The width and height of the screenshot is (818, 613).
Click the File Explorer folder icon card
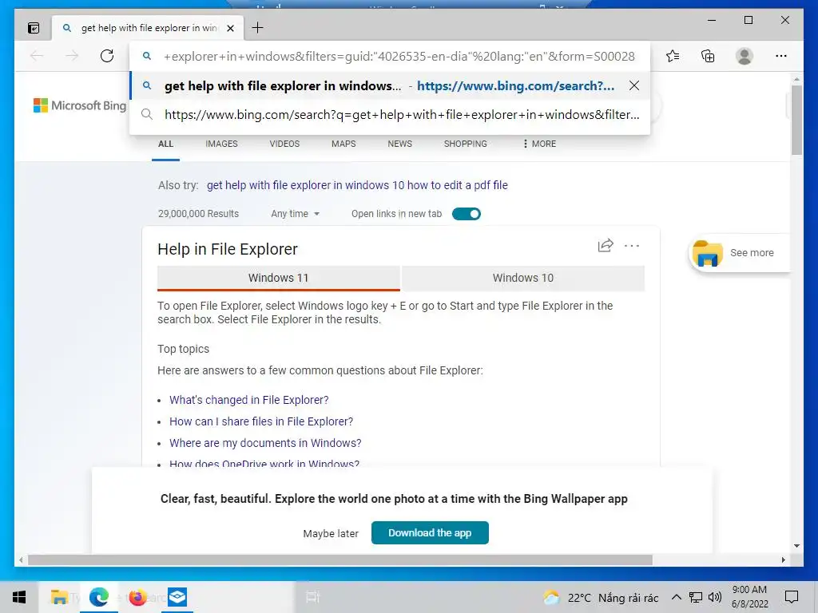[x=707, y=253]
